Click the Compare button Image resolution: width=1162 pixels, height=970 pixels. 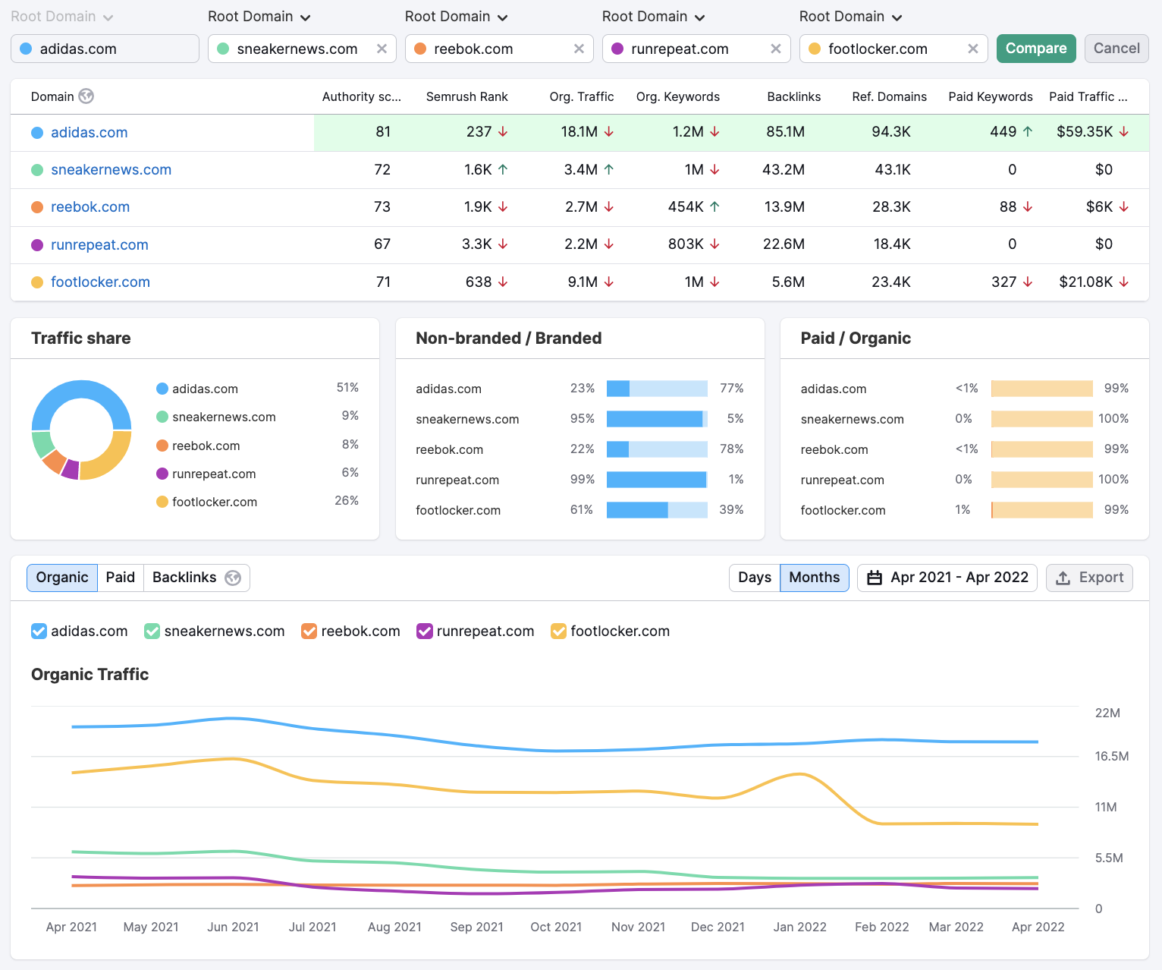(x=1036, y=49)
